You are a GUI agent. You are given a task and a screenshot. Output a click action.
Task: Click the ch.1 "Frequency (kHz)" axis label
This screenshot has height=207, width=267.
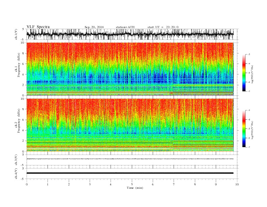click(19, 65)
